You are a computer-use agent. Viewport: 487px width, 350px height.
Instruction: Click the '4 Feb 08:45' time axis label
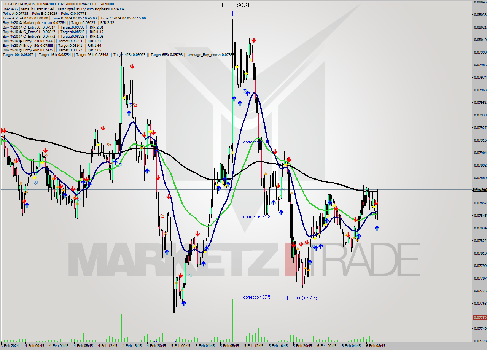(83, 346)
